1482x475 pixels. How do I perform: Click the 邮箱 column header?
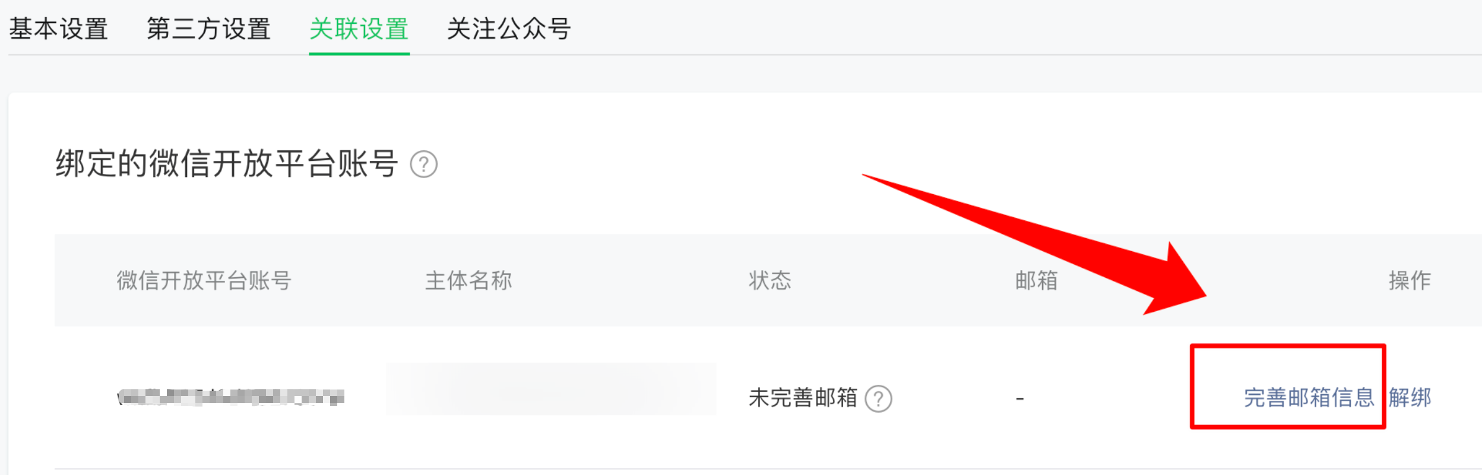tap(1036, 280)
